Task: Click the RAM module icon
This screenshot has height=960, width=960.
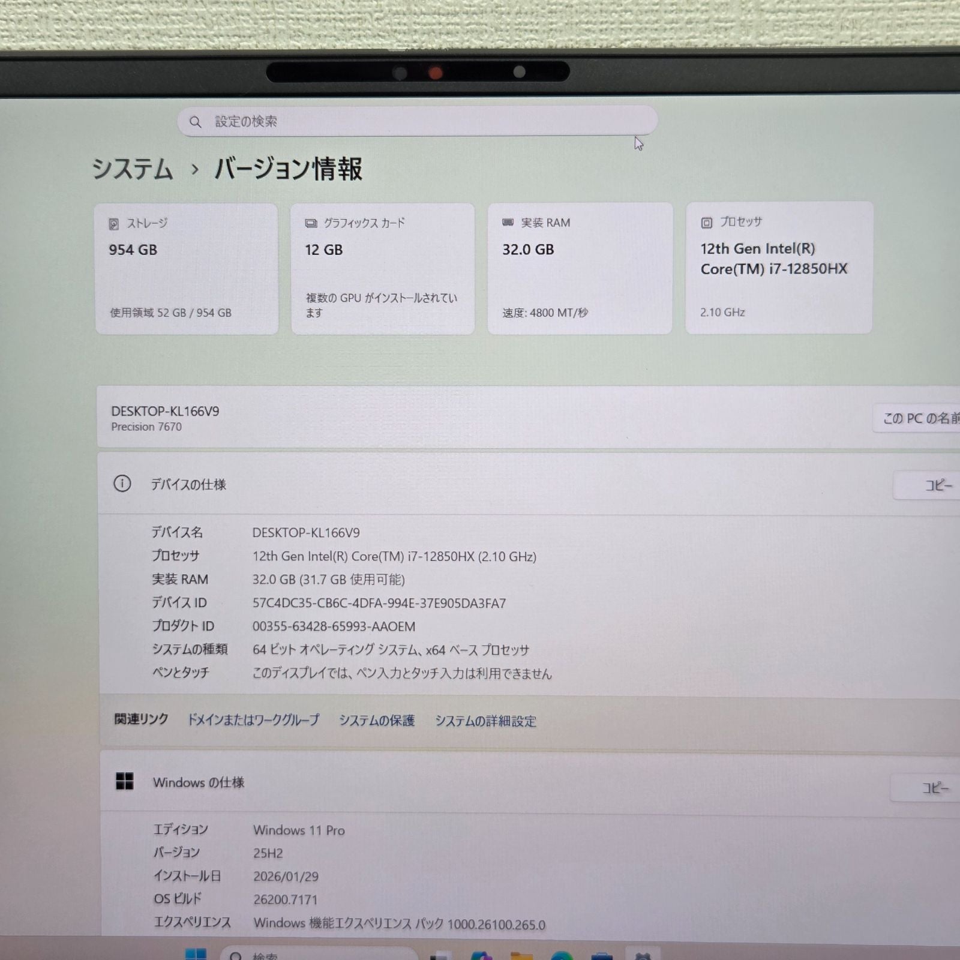Action: (508, 223)
